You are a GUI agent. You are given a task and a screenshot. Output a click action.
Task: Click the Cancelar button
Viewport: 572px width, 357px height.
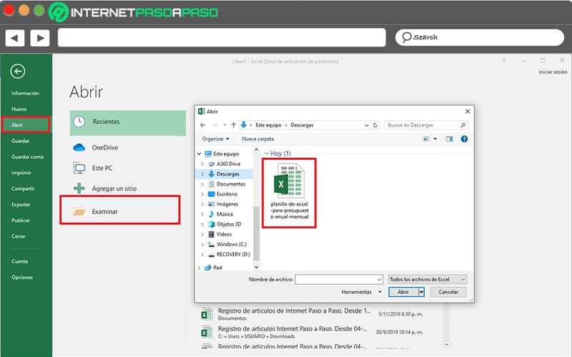point(448,292)
